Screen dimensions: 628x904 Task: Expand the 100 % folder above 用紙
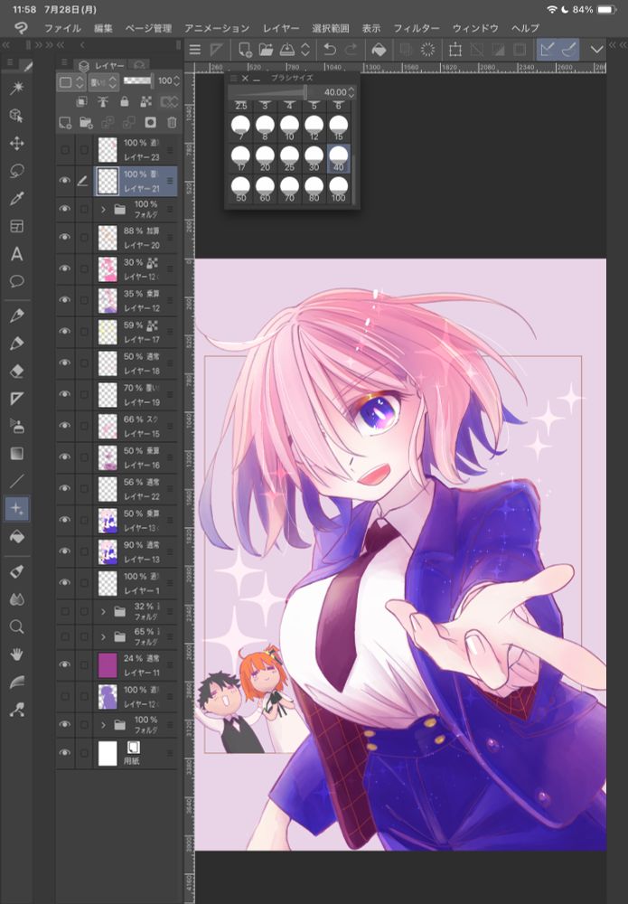tap(103, 724)
